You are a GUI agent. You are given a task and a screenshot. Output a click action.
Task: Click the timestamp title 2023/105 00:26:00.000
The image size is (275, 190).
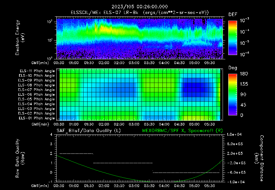coord(140,7)
